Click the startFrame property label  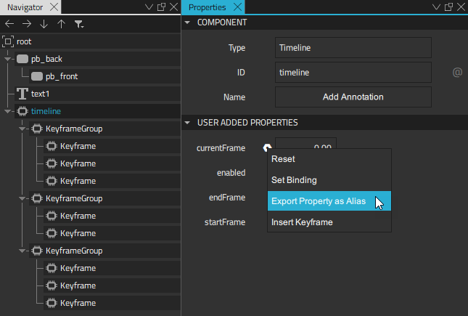[225, 222]
